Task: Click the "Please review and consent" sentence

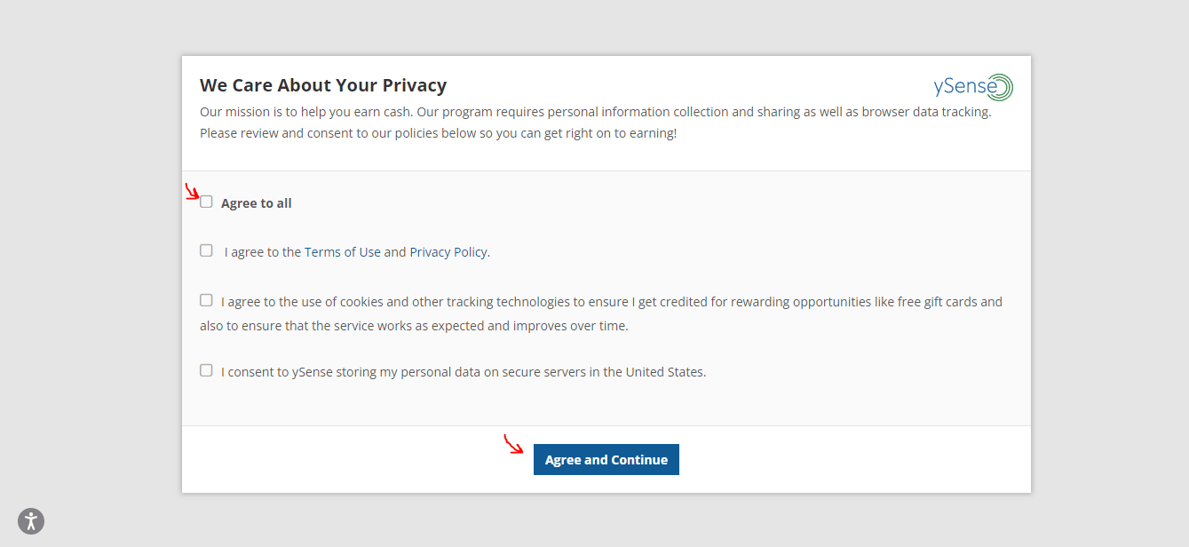Action: point(438,133)
